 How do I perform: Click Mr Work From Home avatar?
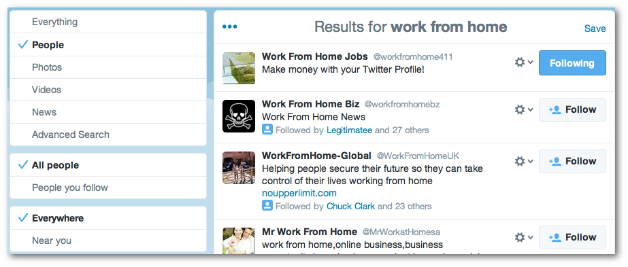[239, 241]
